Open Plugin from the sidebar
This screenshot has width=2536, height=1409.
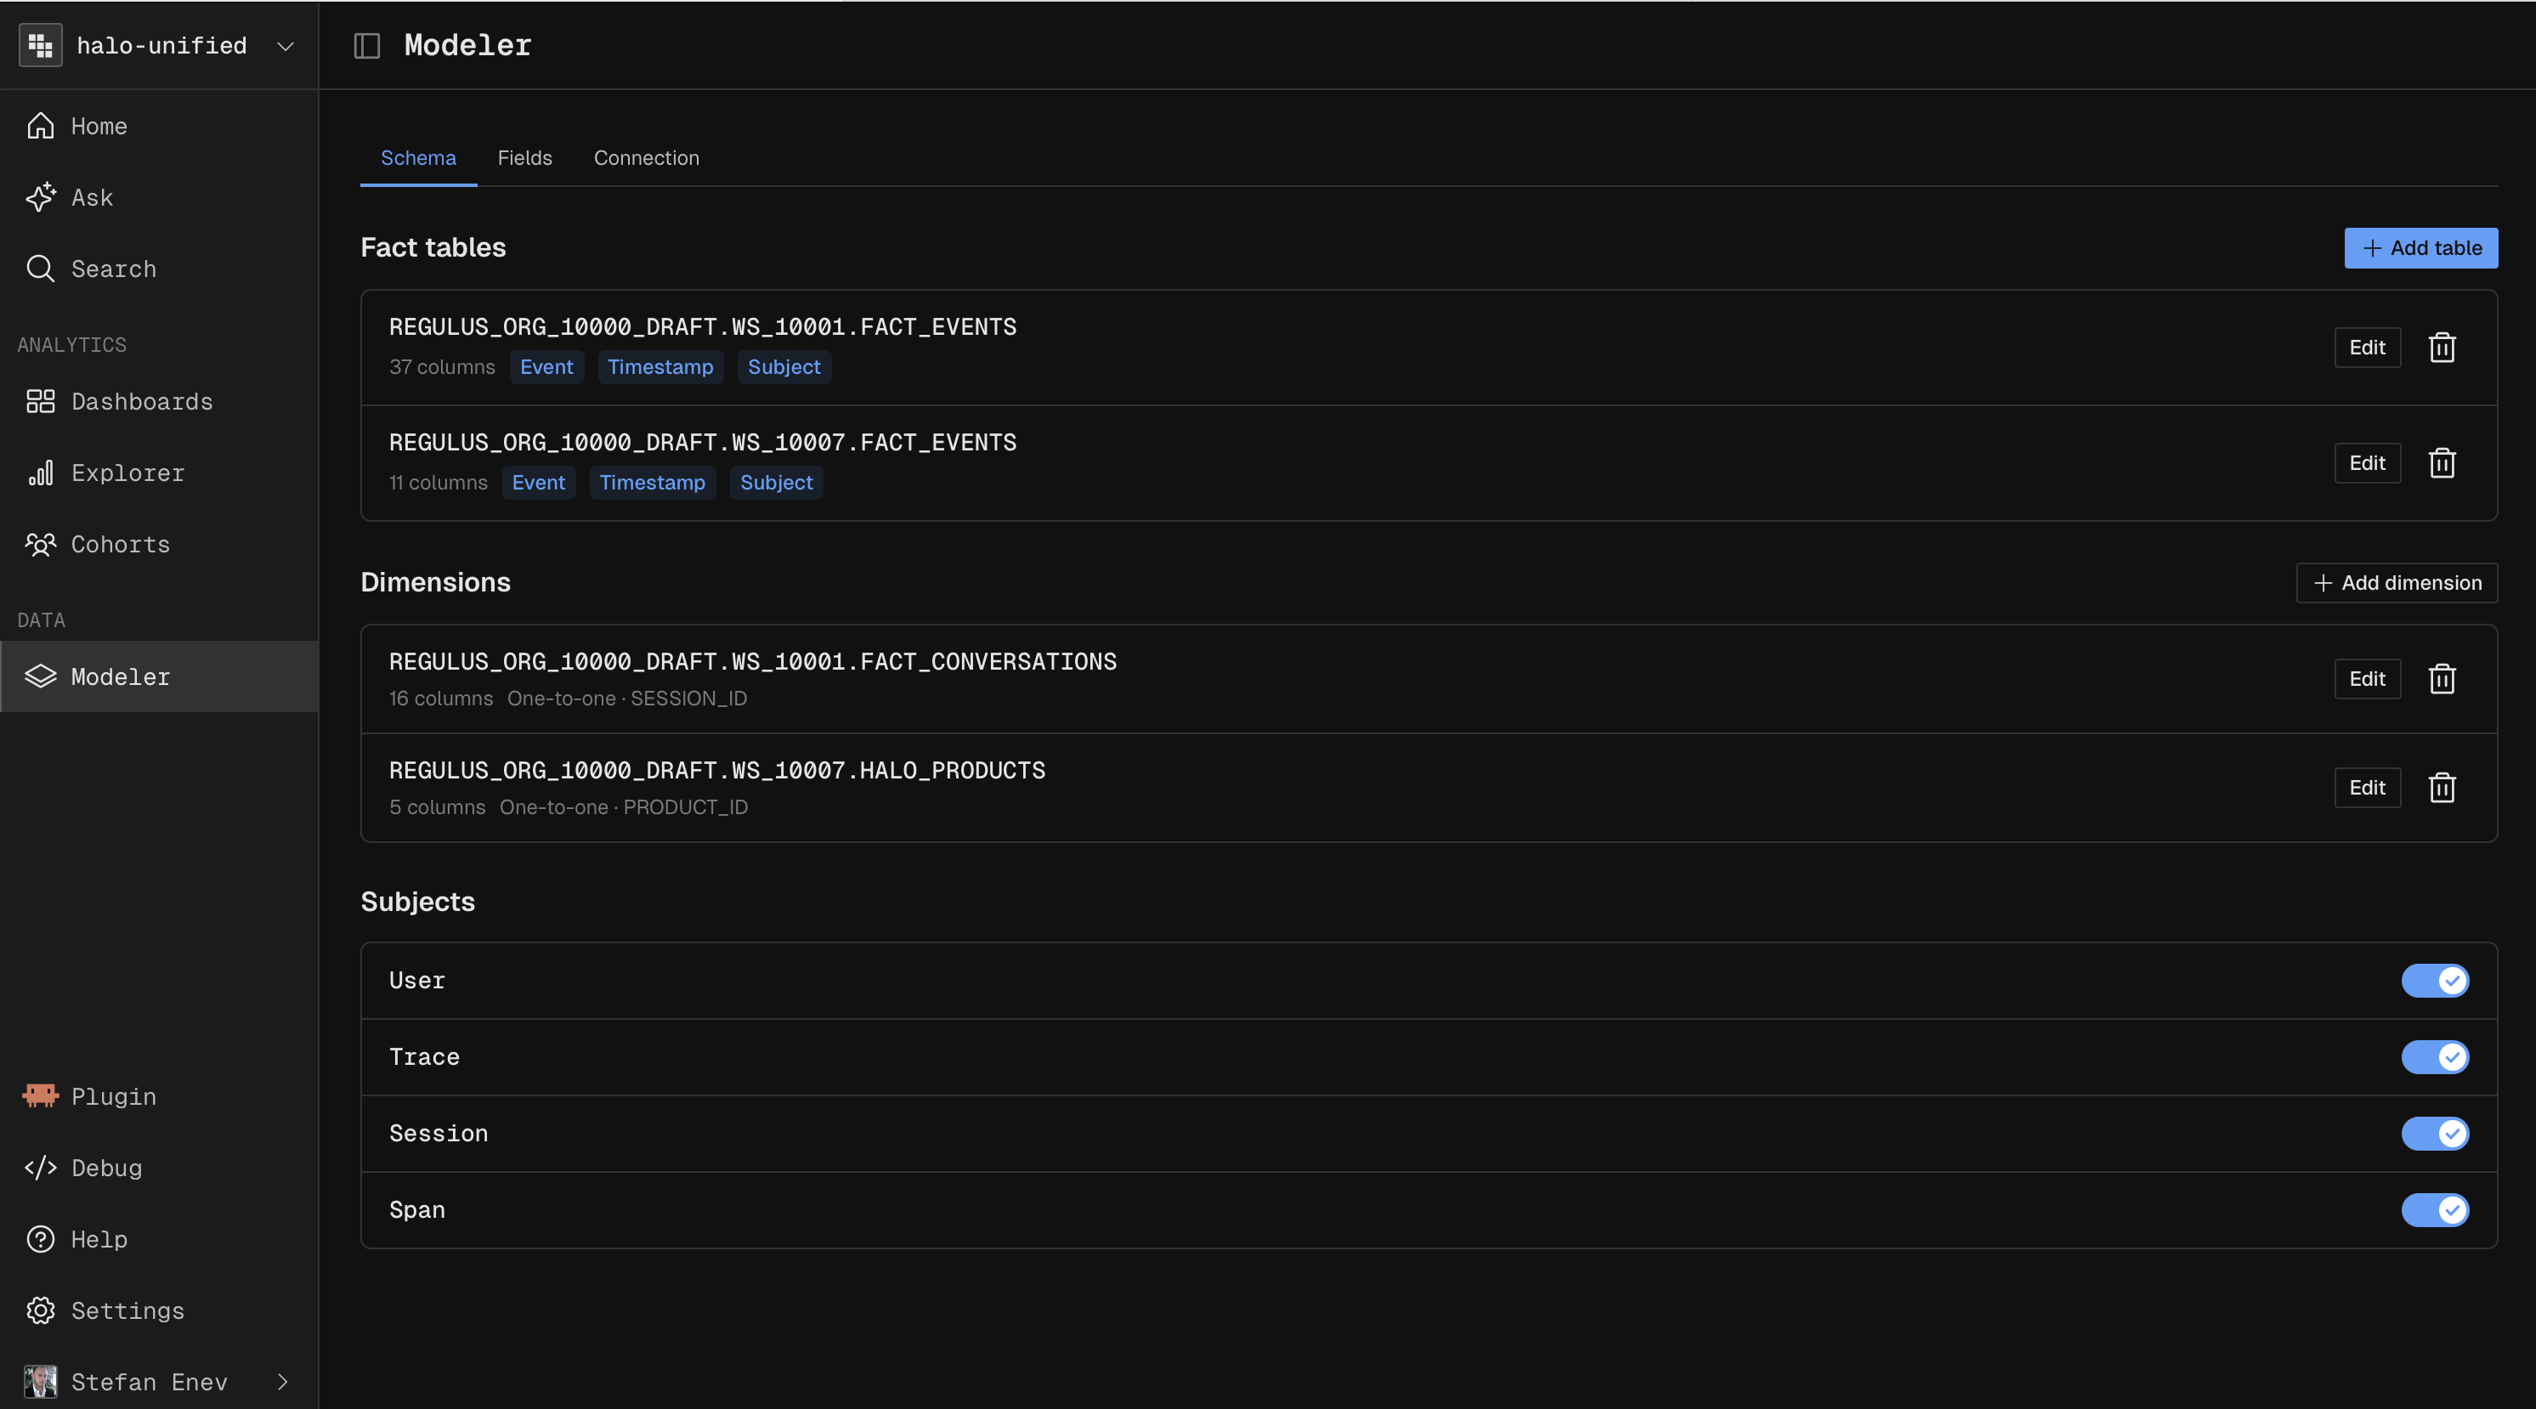click(x=160, y=1096)
